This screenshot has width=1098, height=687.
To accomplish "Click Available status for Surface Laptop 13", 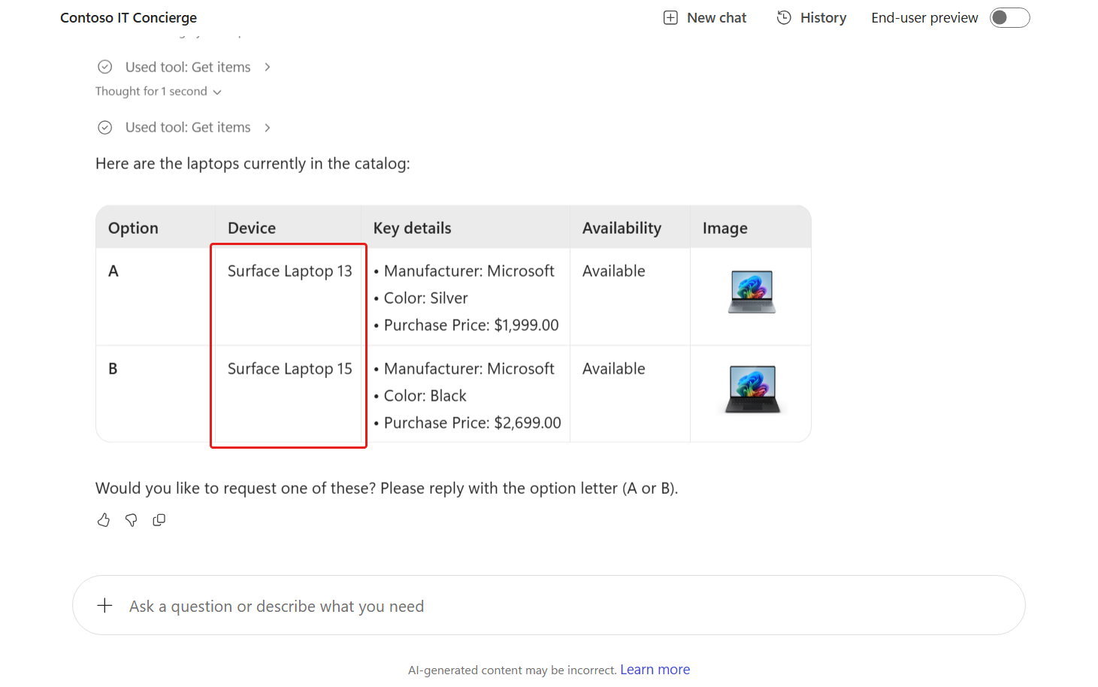I will click(613, 271).
